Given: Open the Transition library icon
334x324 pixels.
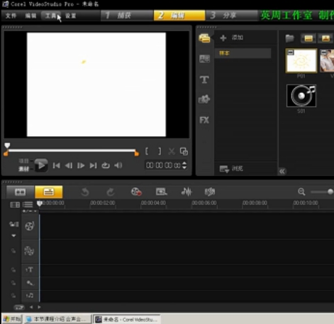Looking at the screenshot, I should tap(204, 59).
